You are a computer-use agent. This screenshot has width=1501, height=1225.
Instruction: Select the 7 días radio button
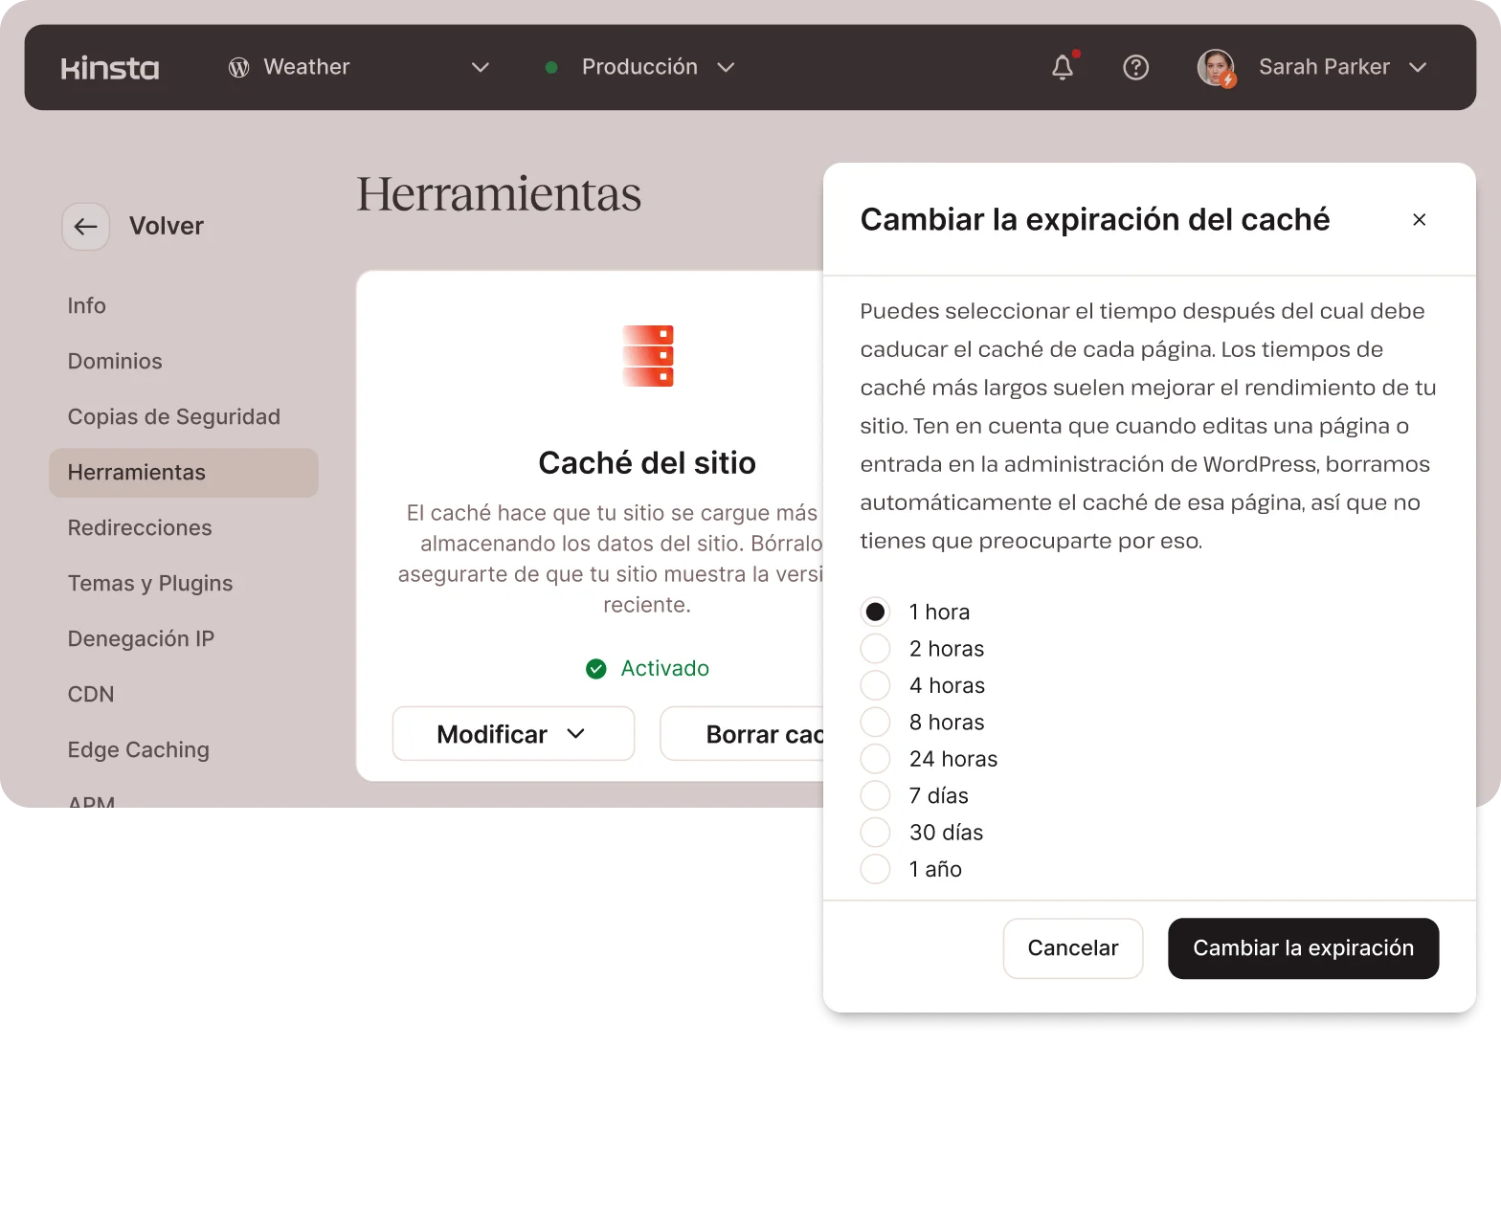click(x=875, y=795)
